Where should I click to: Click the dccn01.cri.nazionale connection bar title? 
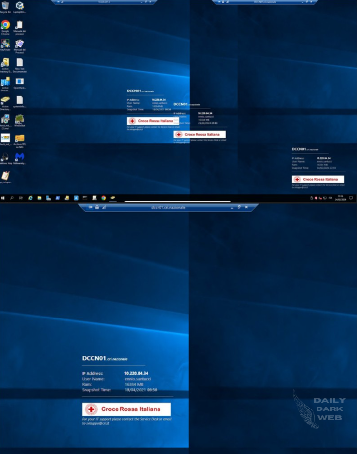click(168, 207)
